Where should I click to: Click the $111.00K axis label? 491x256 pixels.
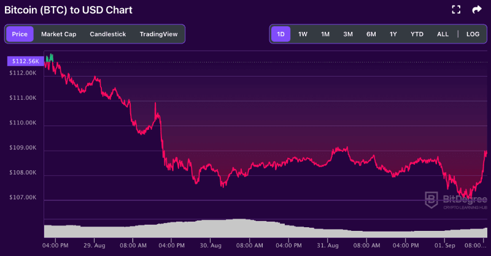tap(23, 98)
